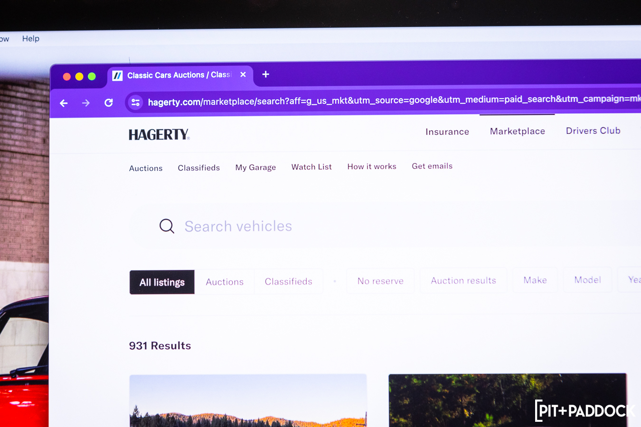Click the Search vehicles input field
The image size is (641, 427).
pos(332,226)
